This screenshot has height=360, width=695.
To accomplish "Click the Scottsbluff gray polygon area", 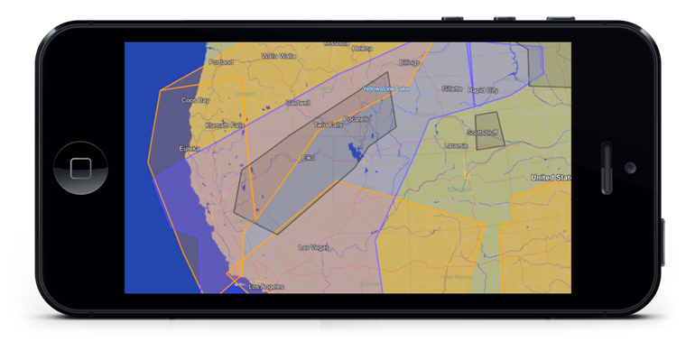I will coord(490,131).
